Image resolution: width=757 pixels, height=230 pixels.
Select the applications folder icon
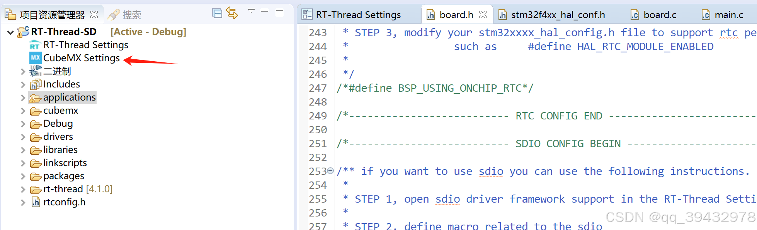click(36, 98)
